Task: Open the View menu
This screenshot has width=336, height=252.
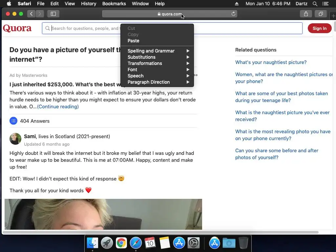Action: [70, 4]
